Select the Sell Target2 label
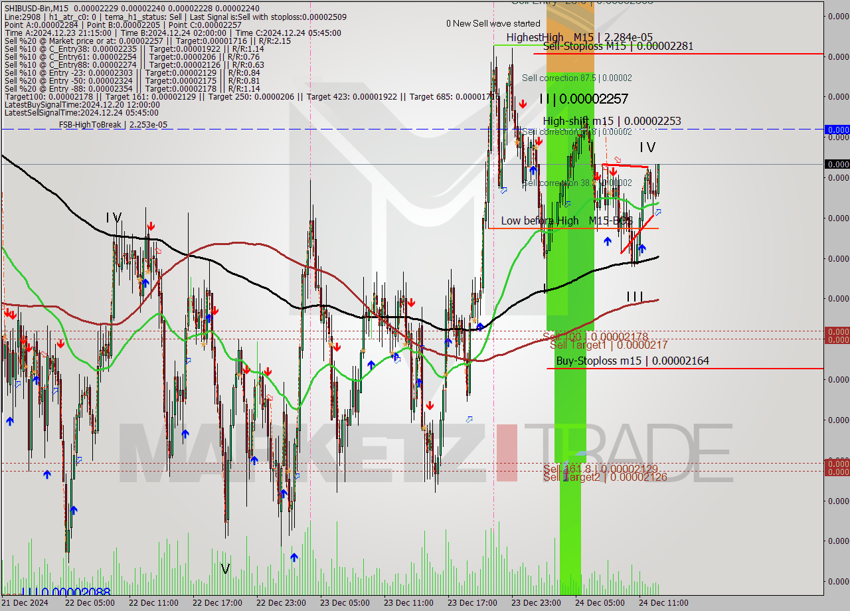Image resolution: width=850 pixels, height=611 pixels. click(x=605, y=476)
